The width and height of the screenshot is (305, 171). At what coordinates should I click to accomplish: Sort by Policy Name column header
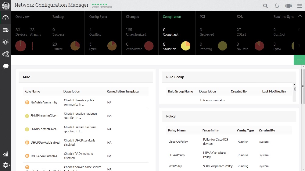coord(177,131)
